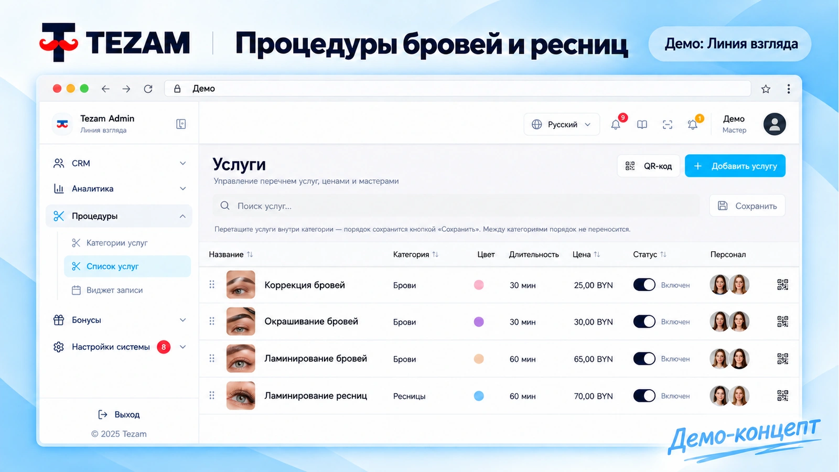Save order with the Сохранить button
Screen dimensions: 839x472
coord(747,206)
